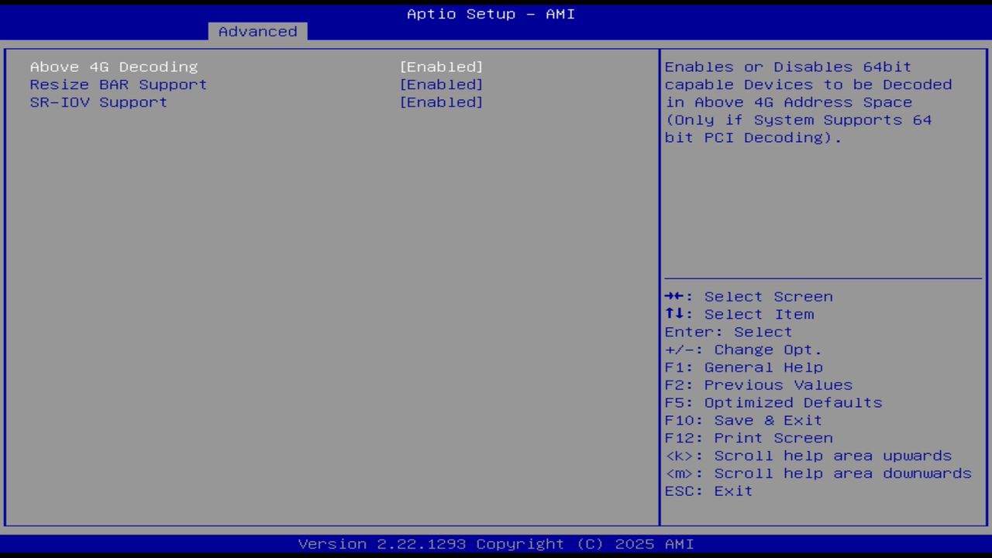Toggle Resize BAR Support state
Screen dimensions: 992x558
(x=442, y=84)
